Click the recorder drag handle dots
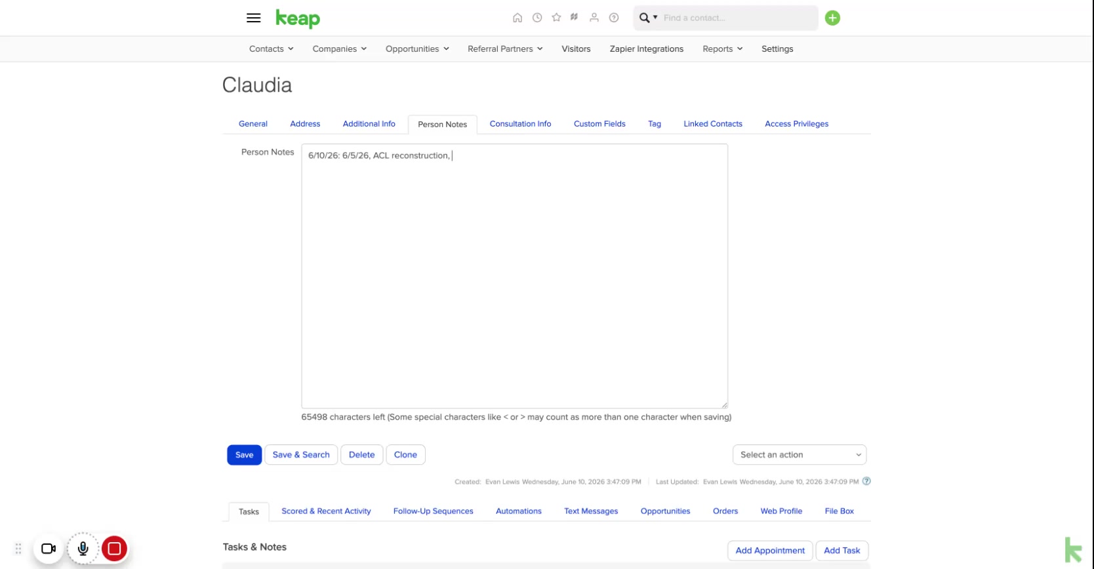Viewport: 1094px width, 569px height. click(x=18, y=549)
